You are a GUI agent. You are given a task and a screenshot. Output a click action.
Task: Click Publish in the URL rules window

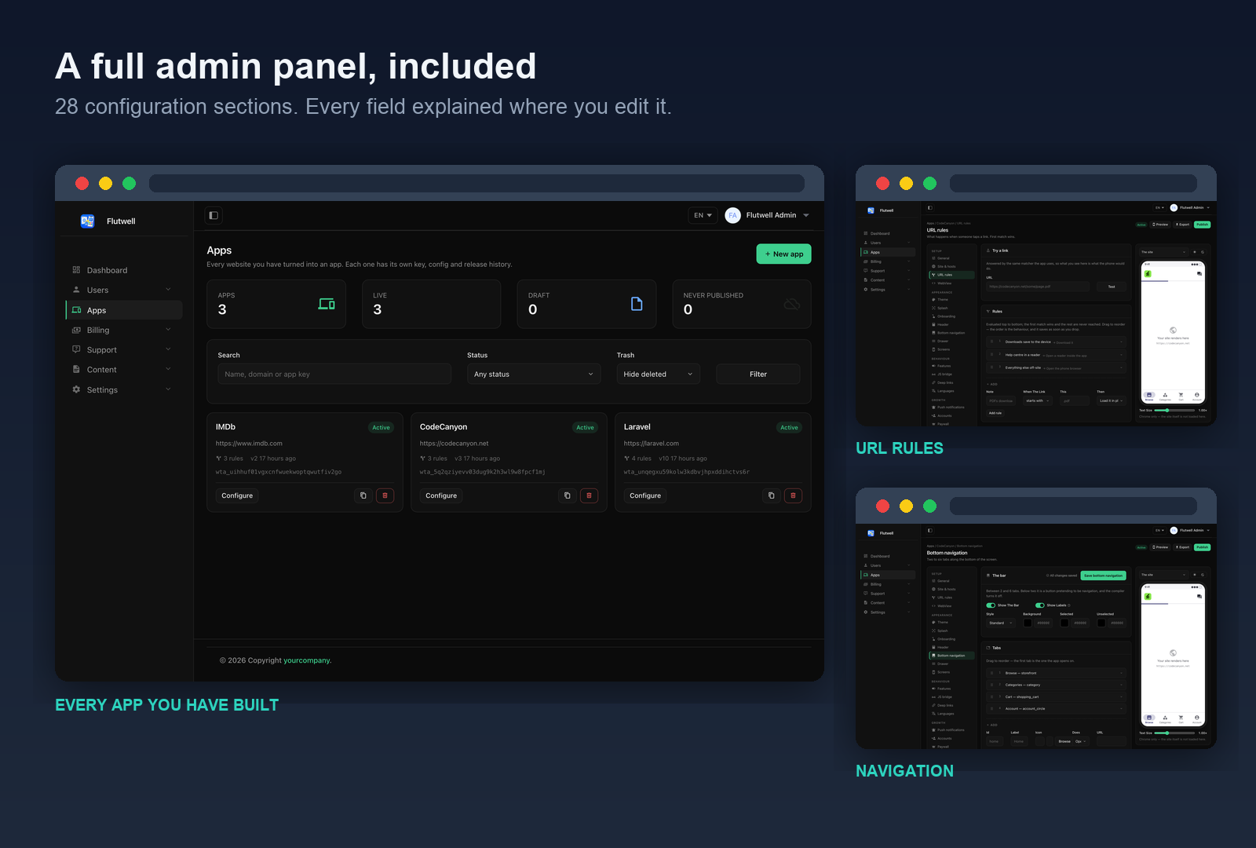1202,225
